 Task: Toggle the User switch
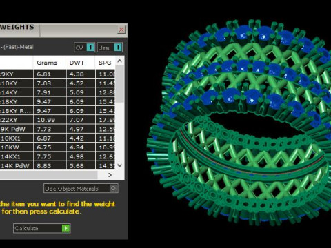(110, 48)
